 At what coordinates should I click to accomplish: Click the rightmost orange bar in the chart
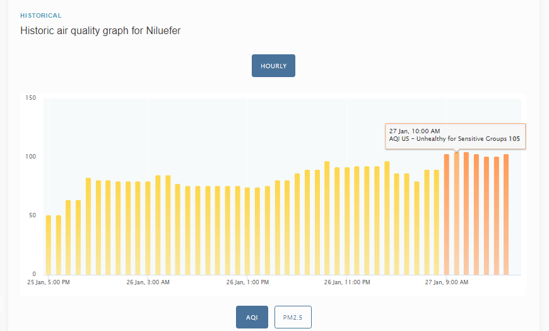pyautogui.click(x=506, y=215)
